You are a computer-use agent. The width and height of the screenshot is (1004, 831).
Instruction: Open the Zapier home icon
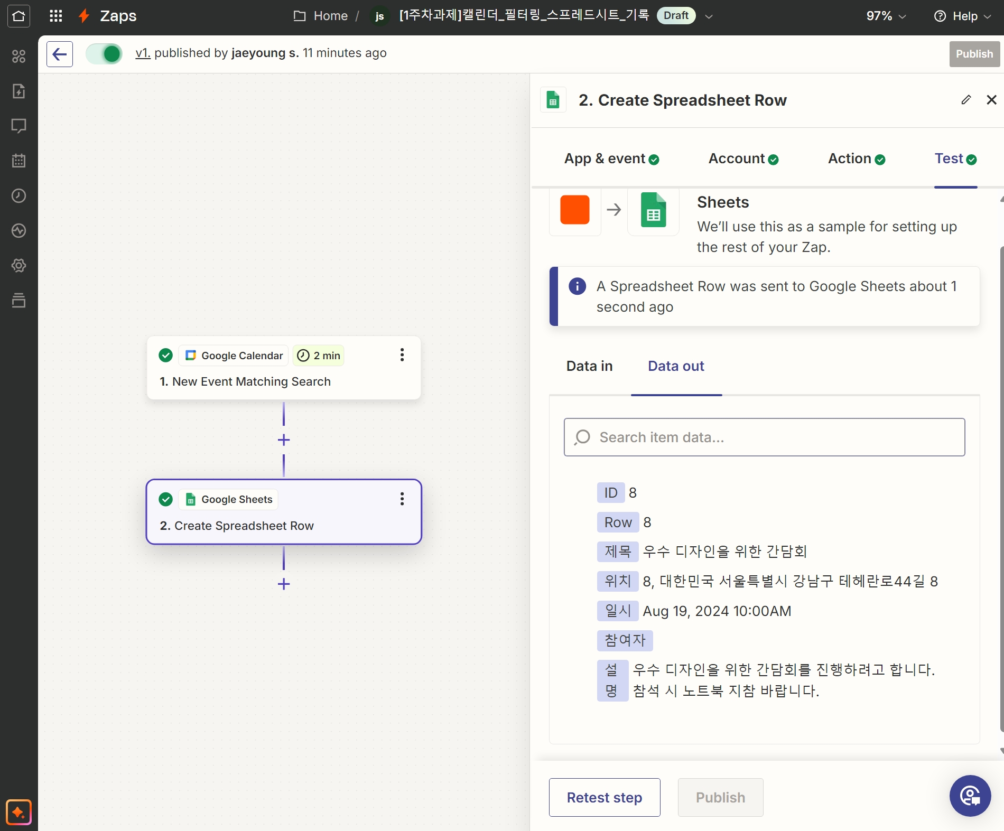coord(18,16)
